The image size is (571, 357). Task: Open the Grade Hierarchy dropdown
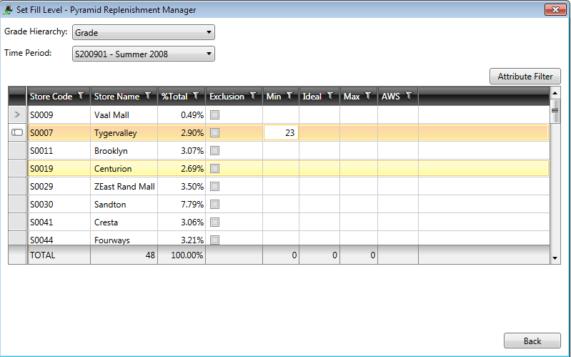(144, 32)
